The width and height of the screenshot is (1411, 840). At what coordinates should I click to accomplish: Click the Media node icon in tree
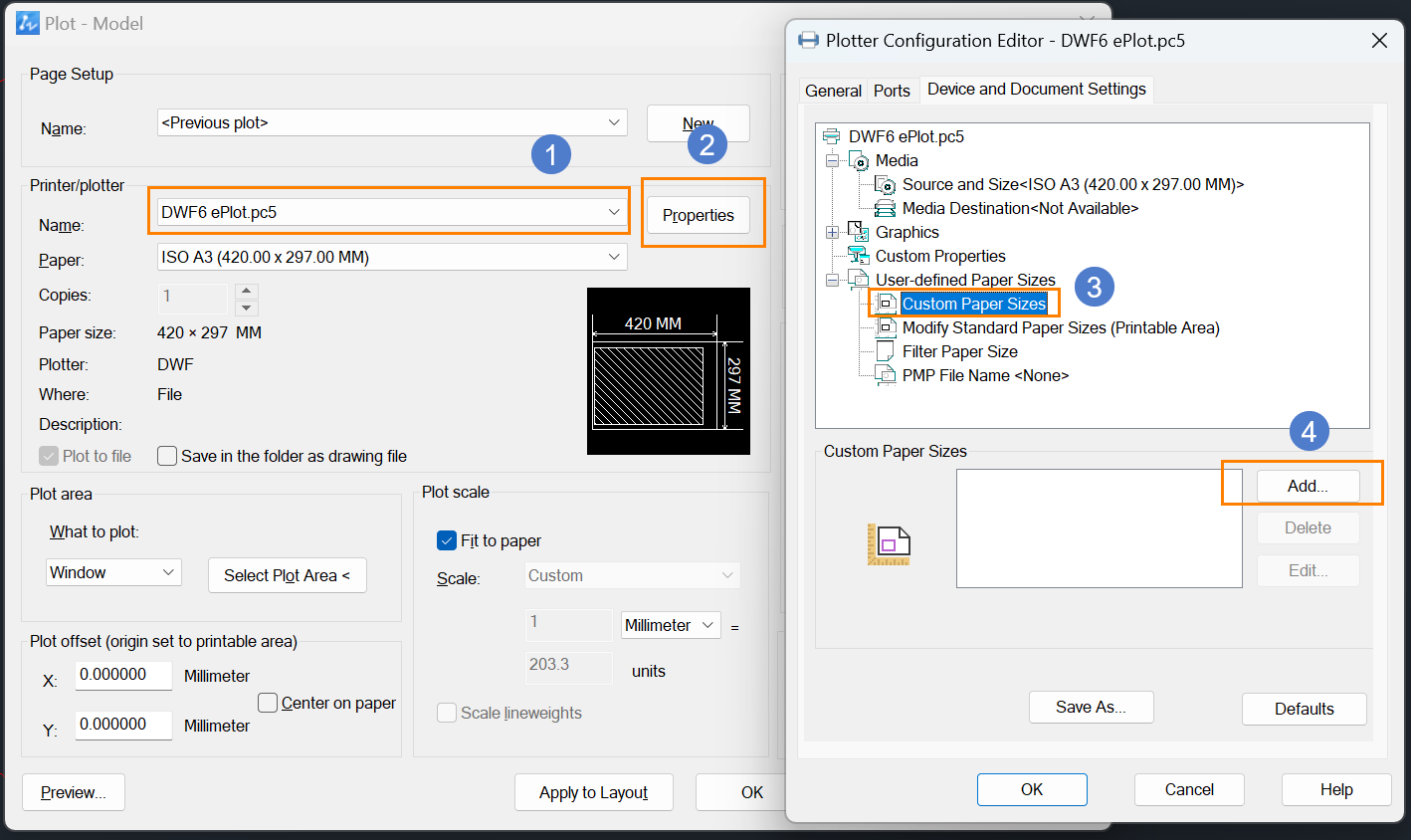859,160
